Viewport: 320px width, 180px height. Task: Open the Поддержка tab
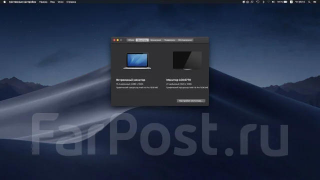[169, 40]
